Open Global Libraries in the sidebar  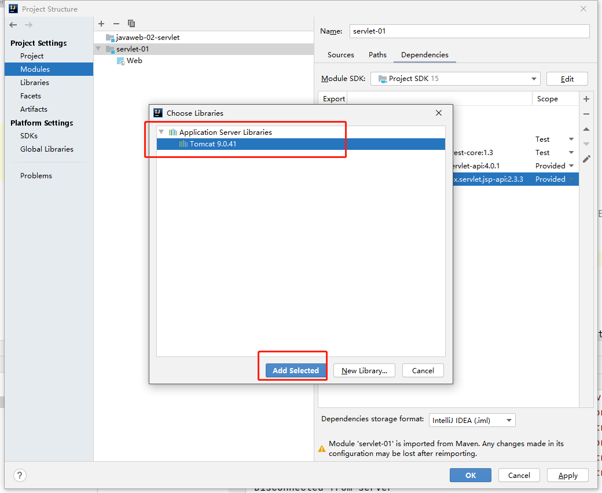[x=46, y=149]
